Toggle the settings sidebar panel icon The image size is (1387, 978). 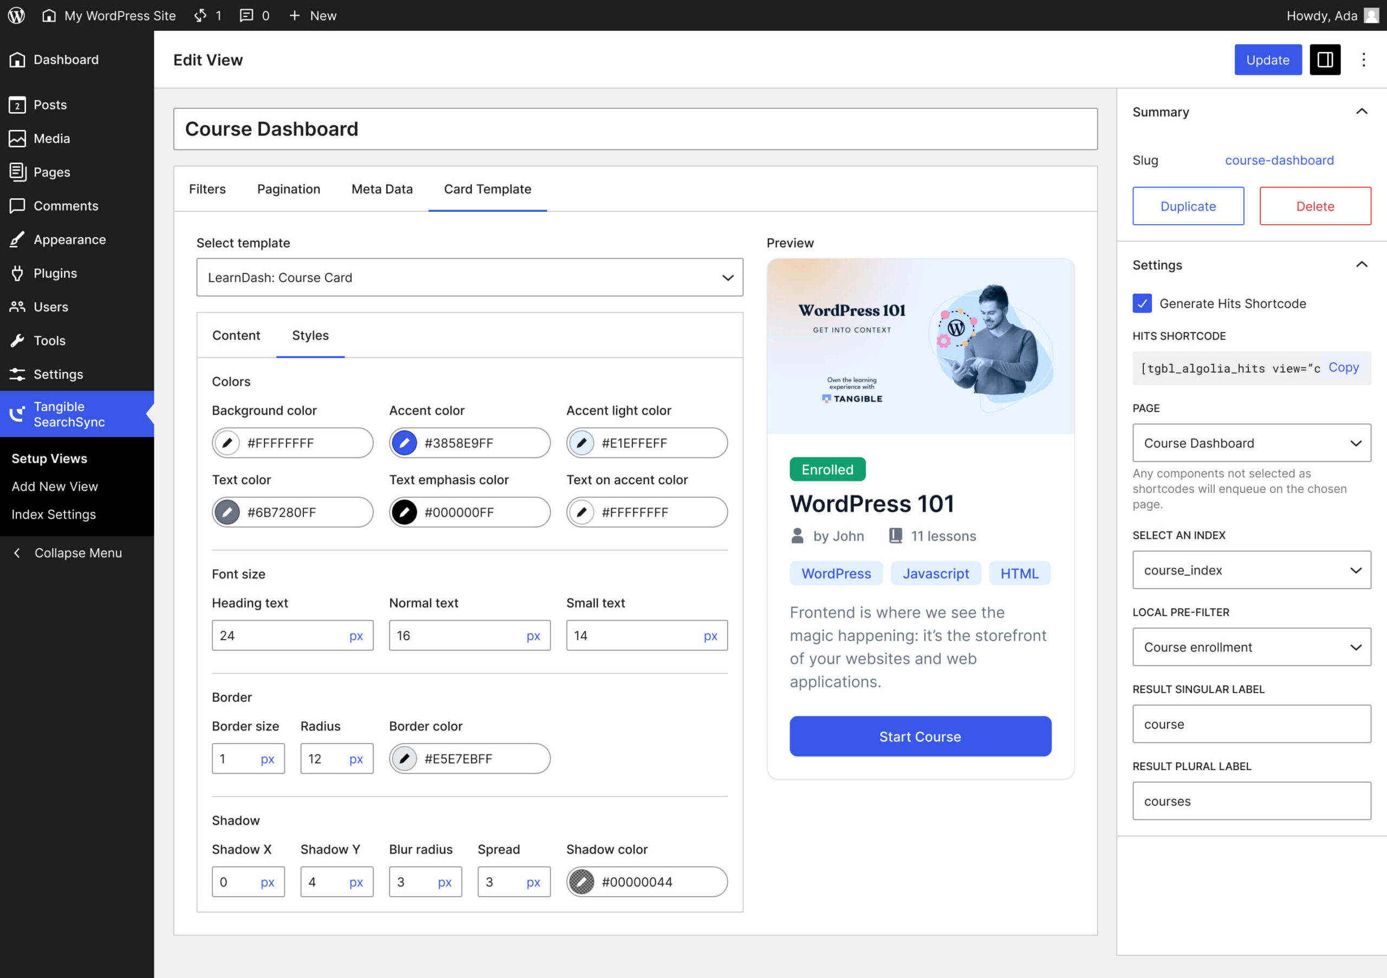coord(1325,60)
